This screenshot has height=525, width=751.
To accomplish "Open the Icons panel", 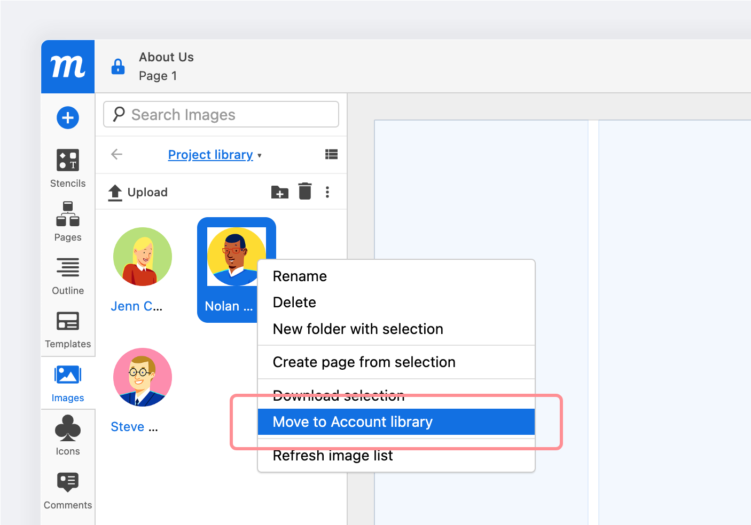I will [67, 436].
